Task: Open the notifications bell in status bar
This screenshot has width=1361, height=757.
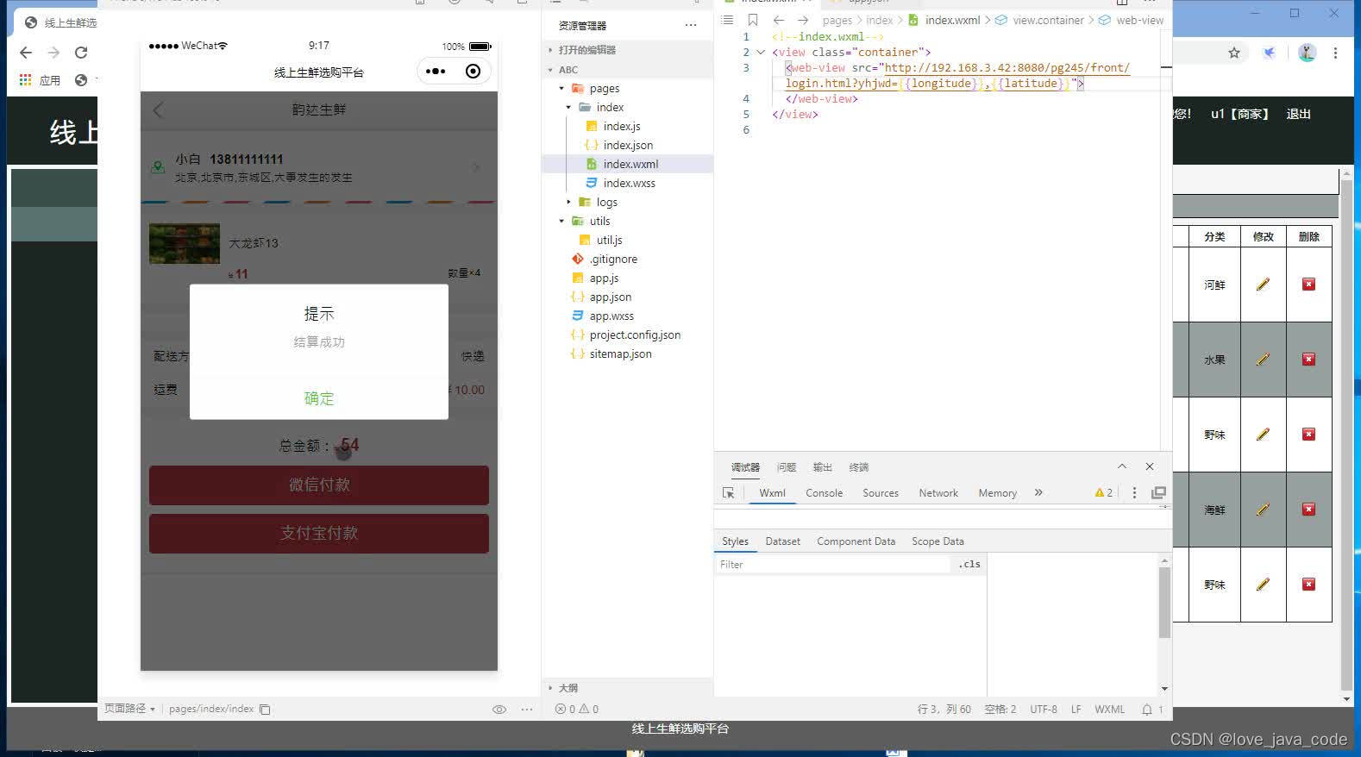Action: [x=1147, y=710]
